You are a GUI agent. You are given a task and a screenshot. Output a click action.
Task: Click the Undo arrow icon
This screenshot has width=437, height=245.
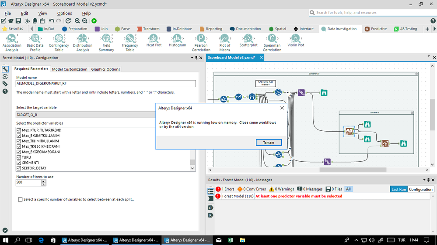[x=52, y=21]
